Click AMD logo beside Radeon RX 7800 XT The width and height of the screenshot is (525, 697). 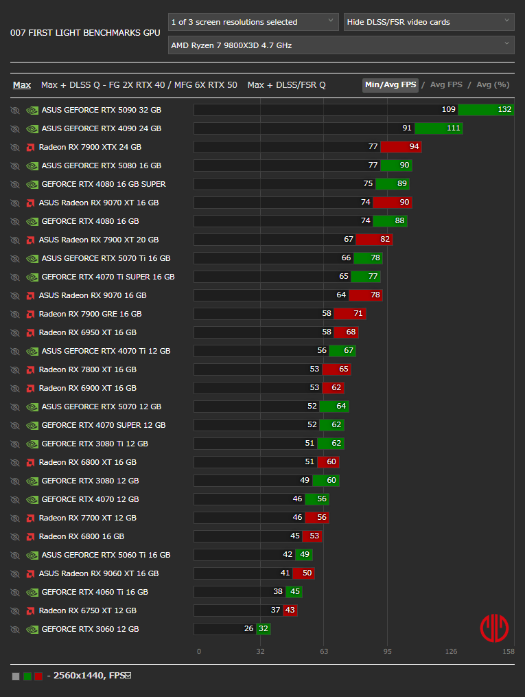pos(31,370)
